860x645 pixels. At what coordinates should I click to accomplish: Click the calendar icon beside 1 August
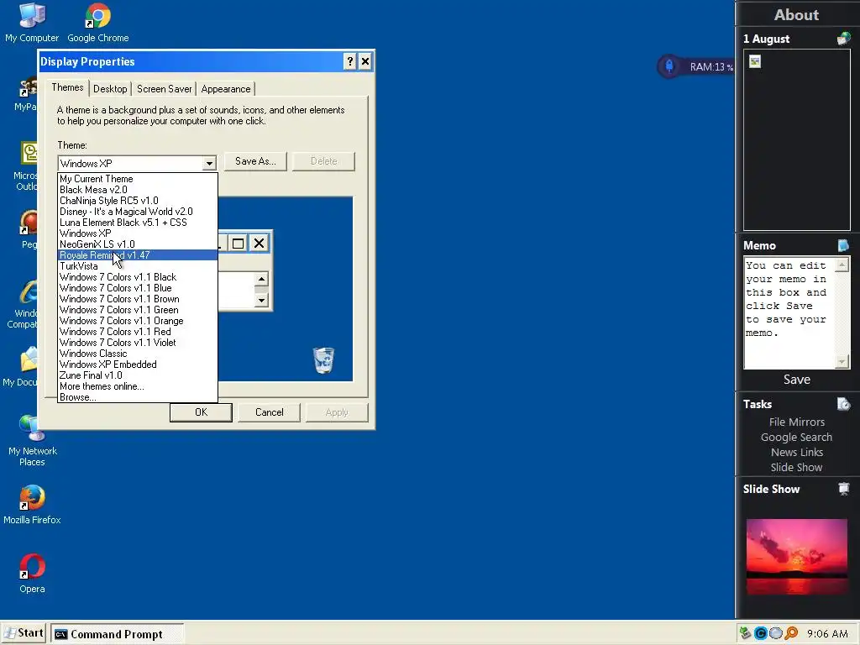843,39
